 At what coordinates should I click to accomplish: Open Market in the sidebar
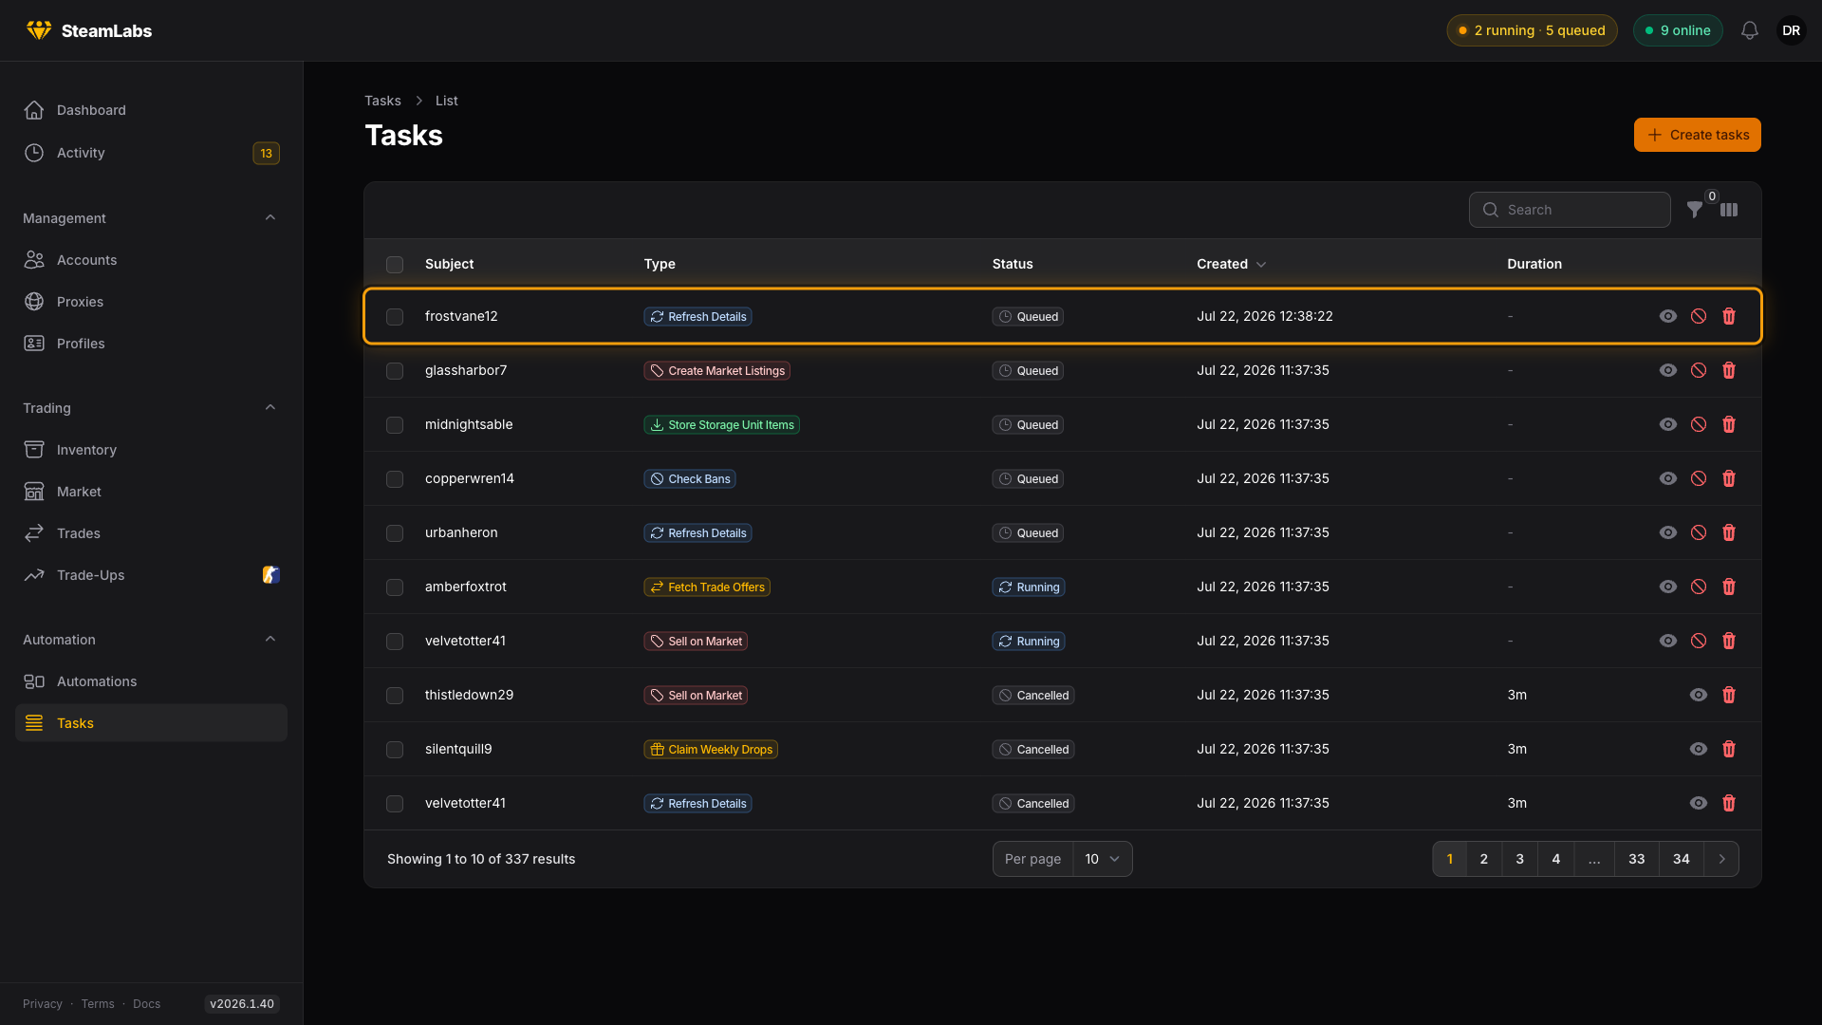151,492
